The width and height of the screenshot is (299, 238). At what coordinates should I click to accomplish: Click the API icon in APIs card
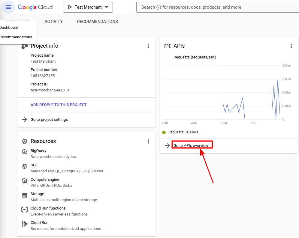(168, 46)
